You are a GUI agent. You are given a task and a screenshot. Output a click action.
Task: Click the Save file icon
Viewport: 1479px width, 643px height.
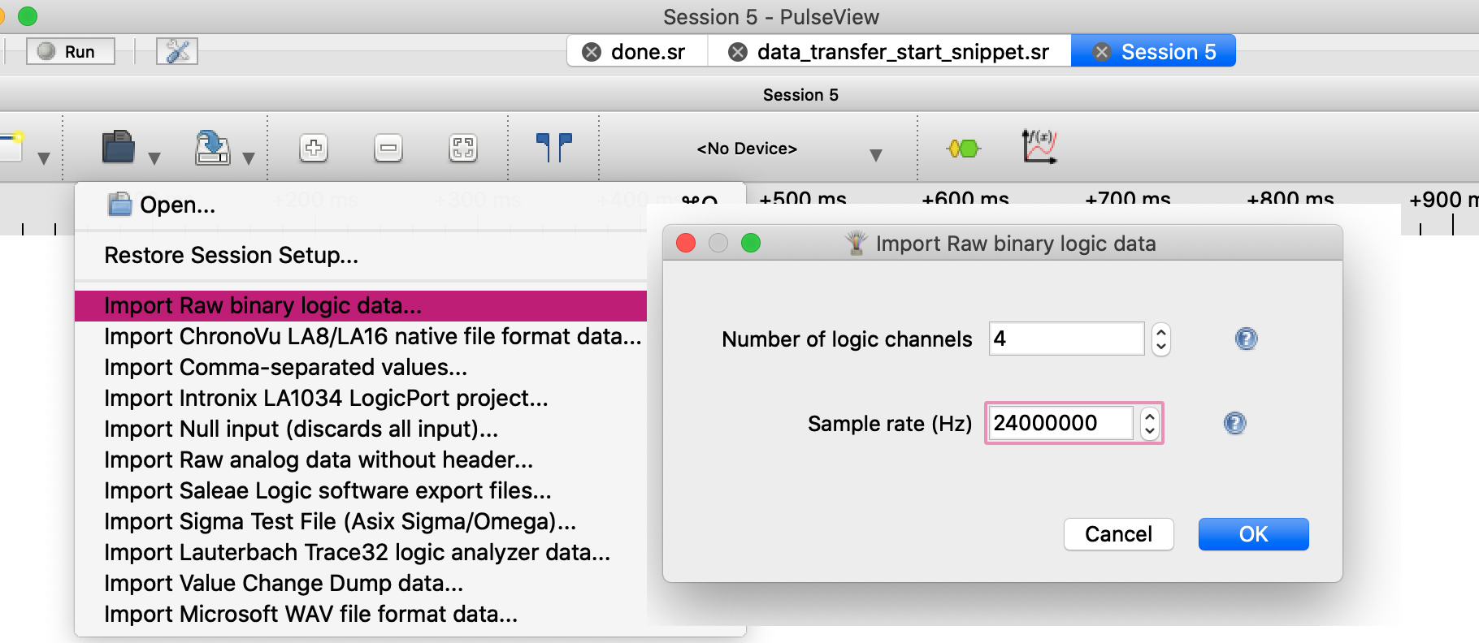[x=212, y=148]
